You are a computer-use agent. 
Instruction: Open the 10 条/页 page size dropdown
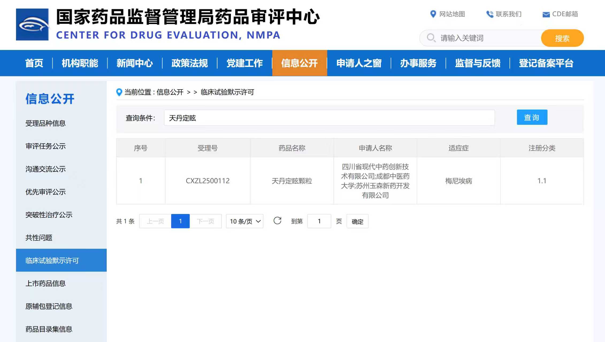click(245, 221)
